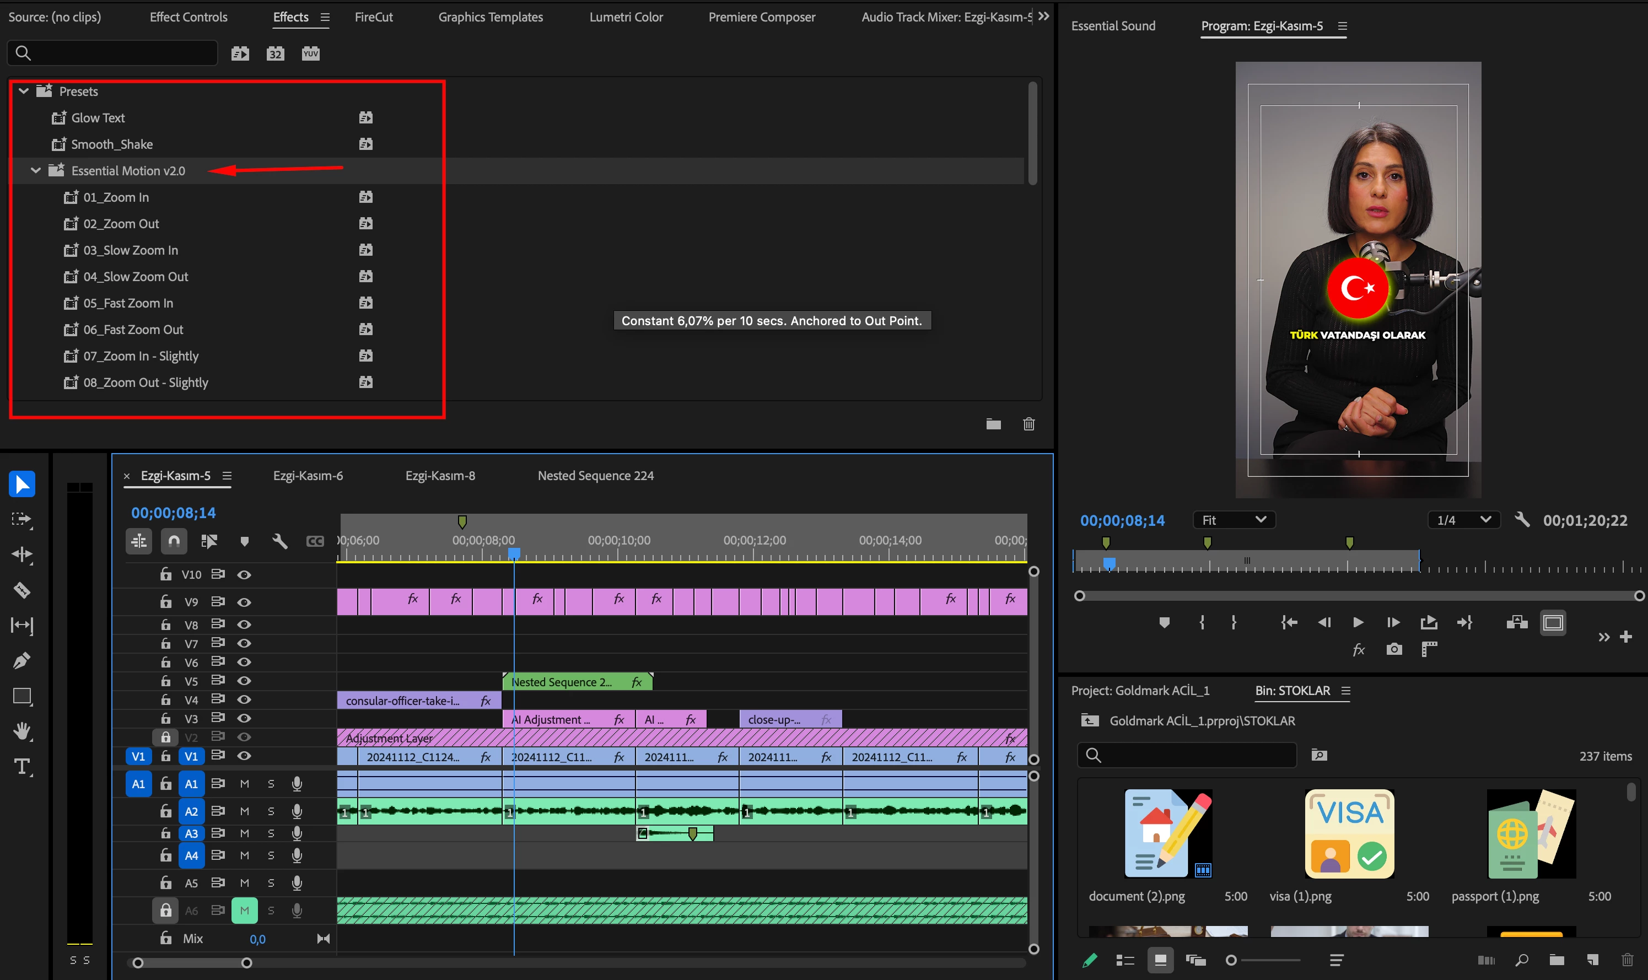Select the Pen tool
Image resolution: width=1648 pixels, height=980 pixels.
tap(22, 660)
